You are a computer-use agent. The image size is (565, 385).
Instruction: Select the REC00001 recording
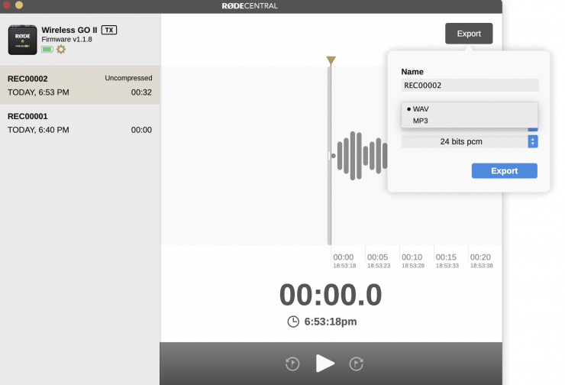79,123
